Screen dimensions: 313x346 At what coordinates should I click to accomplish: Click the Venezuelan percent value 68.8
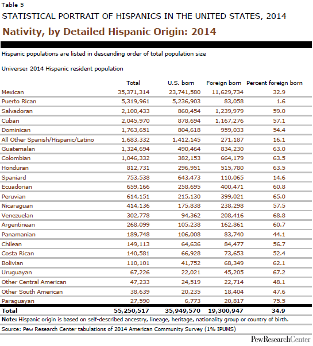click(279, 215)
